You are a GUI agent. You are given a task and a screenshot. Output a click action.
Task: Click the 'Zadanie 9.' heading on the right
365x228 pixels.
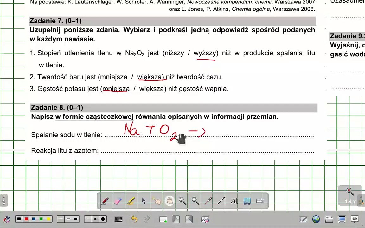[347, 36]
